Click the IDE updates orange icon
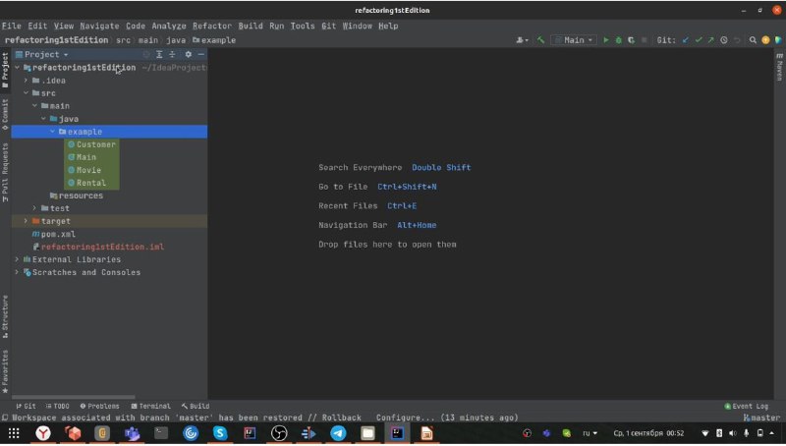This screenshot has height=446, width=786. click(x=765, y=40)
